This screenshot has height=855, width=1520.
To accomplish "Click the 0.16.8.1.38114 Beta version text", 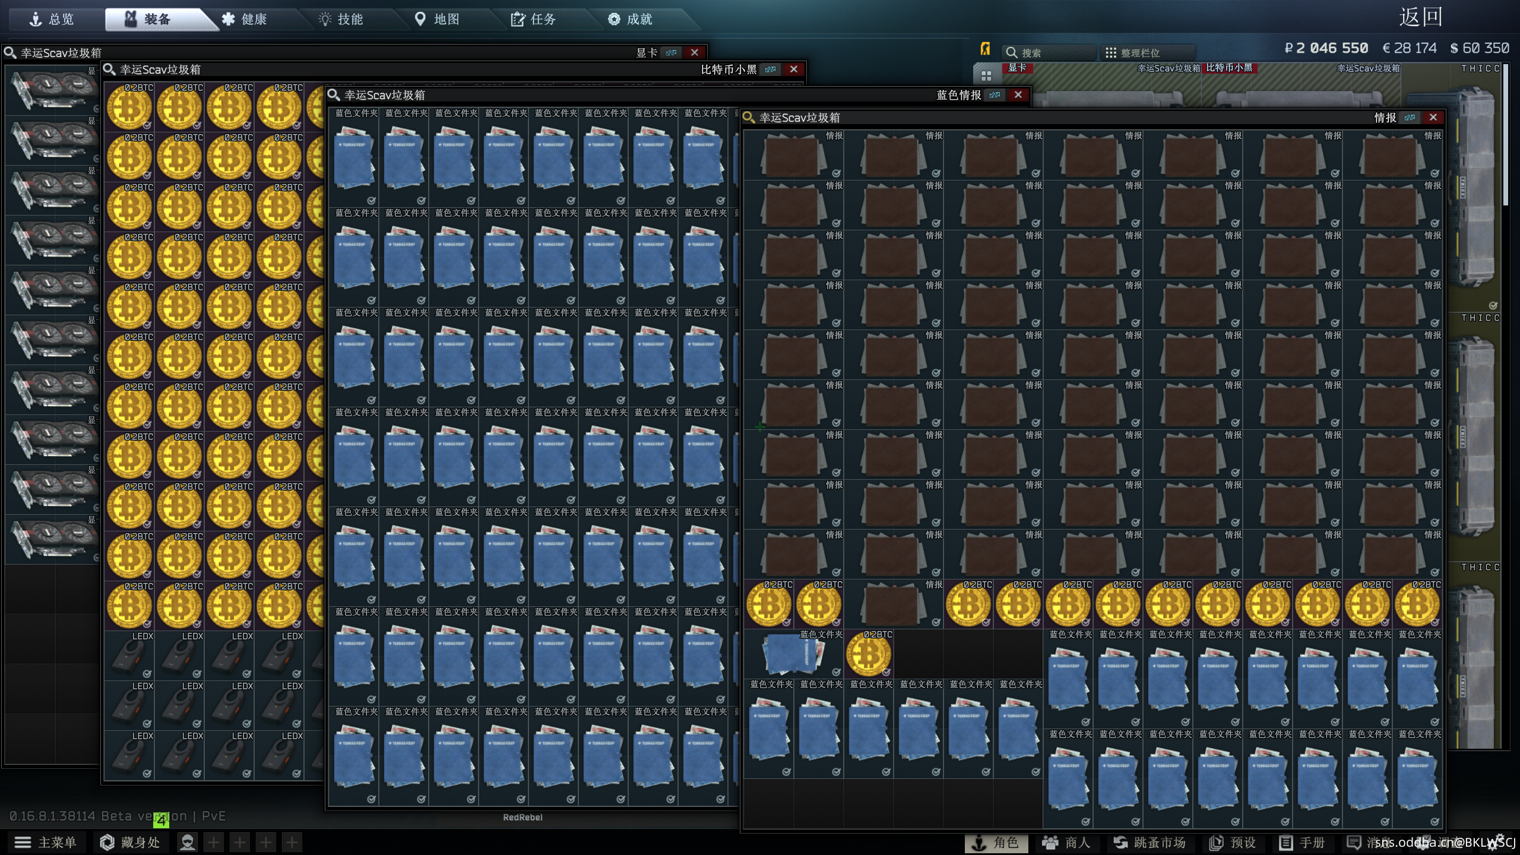I will pyautogui.click(x=98, y=816).
